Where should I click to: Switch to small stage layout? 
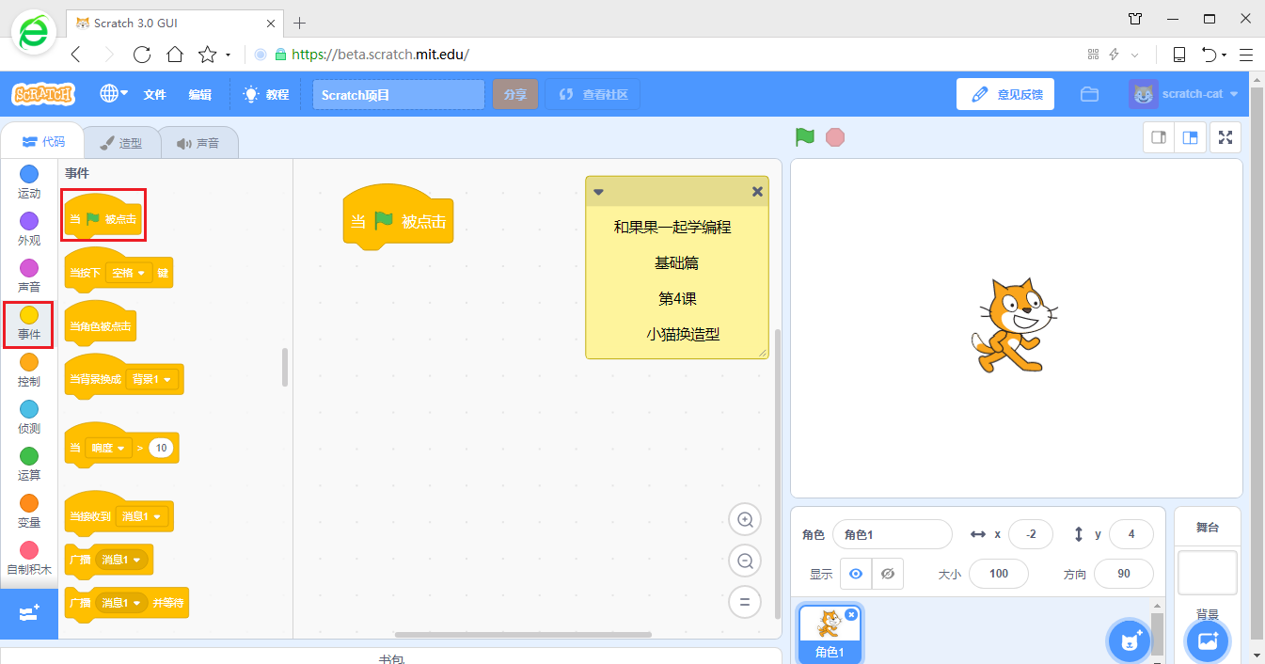click(x=1159, y=137)
